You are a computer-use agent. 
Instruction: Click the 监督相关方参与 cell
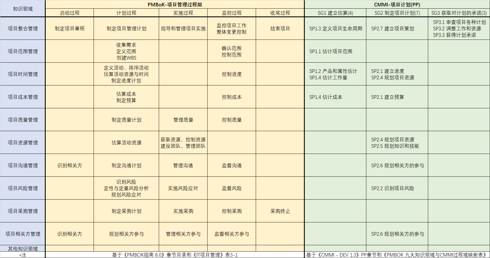tap(231, 234)
